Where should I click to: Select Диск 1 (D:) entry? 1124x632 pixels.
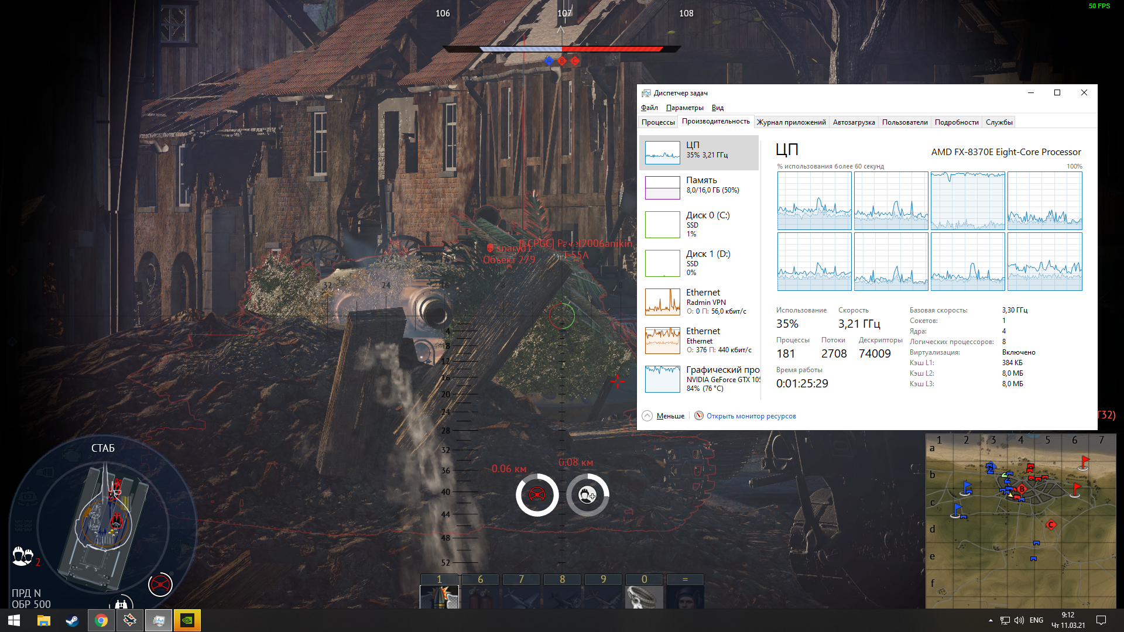[699, 263]
